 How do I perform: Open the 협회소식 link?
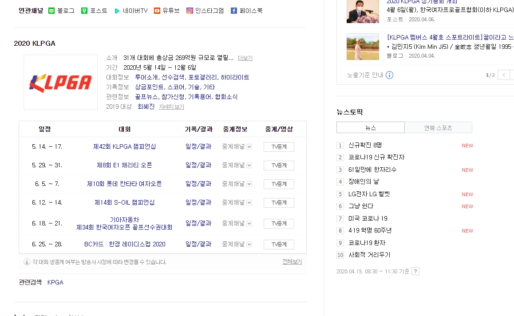[x=226, y=97]
